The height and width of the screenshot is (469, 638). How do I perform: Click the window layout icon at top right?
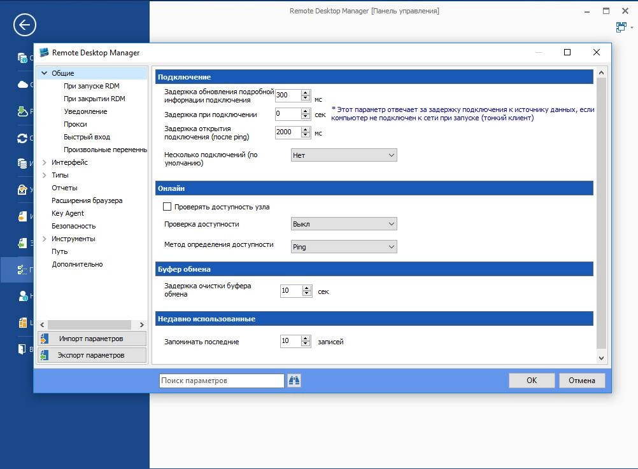pos(621,27)
